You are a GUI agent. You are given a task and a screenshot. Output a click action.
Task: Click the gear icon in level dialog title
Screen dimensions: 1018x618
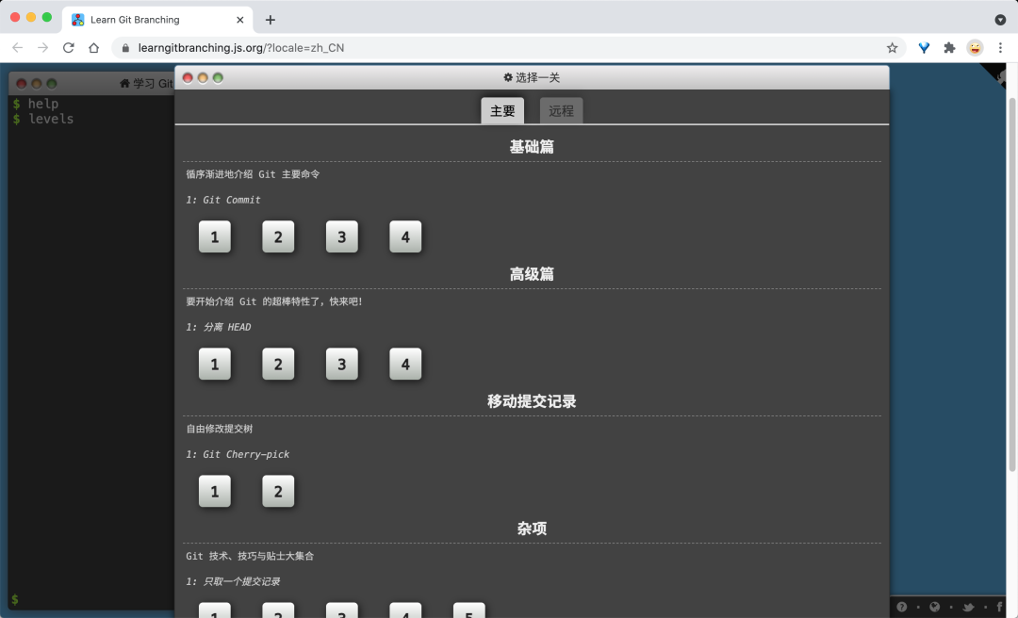[x=508, y=77]
